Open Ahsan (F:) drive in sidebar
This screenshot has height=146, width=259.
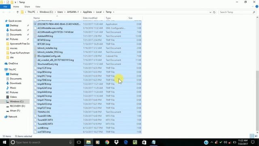pyautogui.click(x=15, y=111)
